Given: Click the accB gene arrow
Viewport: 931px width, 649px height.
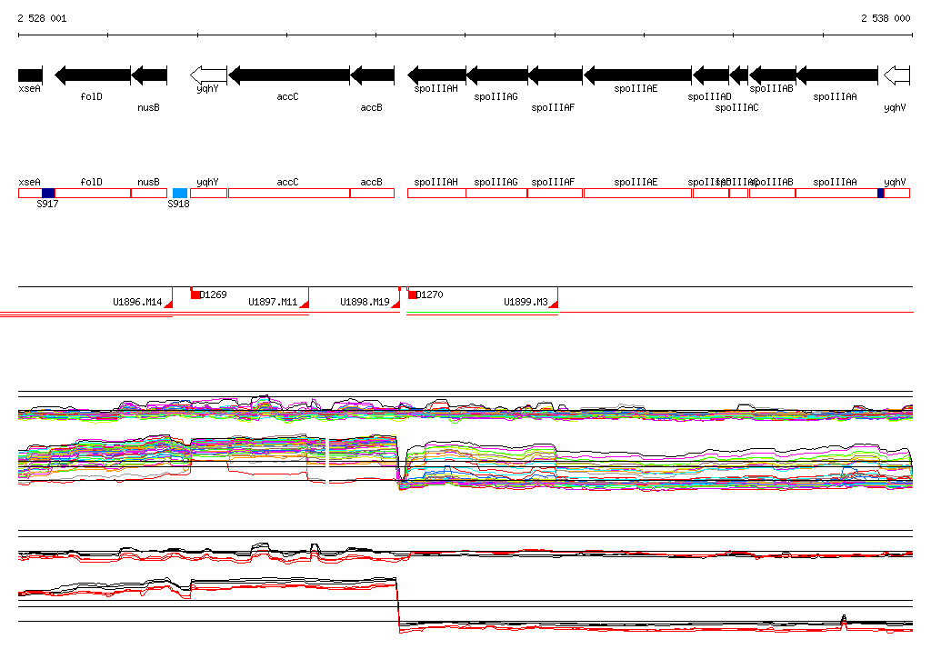Looking at the screenshot, I should pyautogui.click(x=372, y=75).
